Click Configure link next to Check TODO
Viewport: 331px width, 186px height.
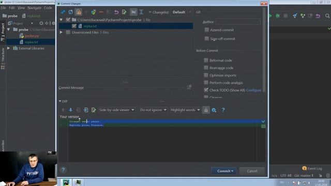[x=254, y=90]
